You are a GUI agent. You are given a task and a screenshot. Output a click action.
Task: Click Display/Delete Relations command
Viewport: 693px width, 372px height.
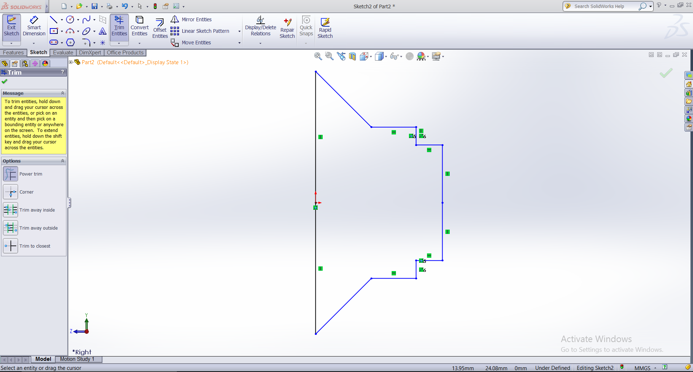261,26
